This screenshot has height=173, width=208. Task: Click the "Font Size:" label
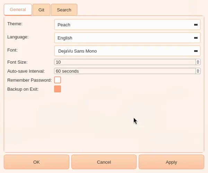pos(17,62)
